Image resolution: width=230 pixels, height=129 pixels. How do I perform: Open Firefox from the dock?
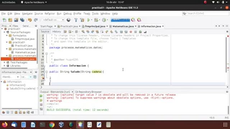pos(5,125)
